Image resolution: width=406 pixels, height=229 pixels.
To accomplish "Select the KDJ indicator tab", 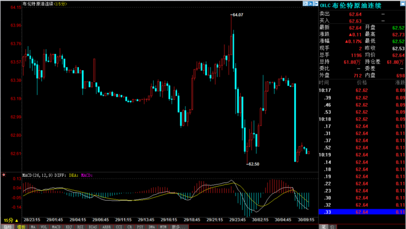I will [x=68, y=227].
